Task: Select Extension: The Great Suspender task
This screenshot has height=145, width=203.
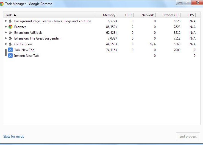Action: click(102, 38)
